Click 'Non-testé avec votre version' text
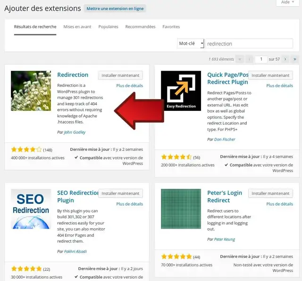Image resolution: width=302 pixels, height=281 pixels. point(263,268)
